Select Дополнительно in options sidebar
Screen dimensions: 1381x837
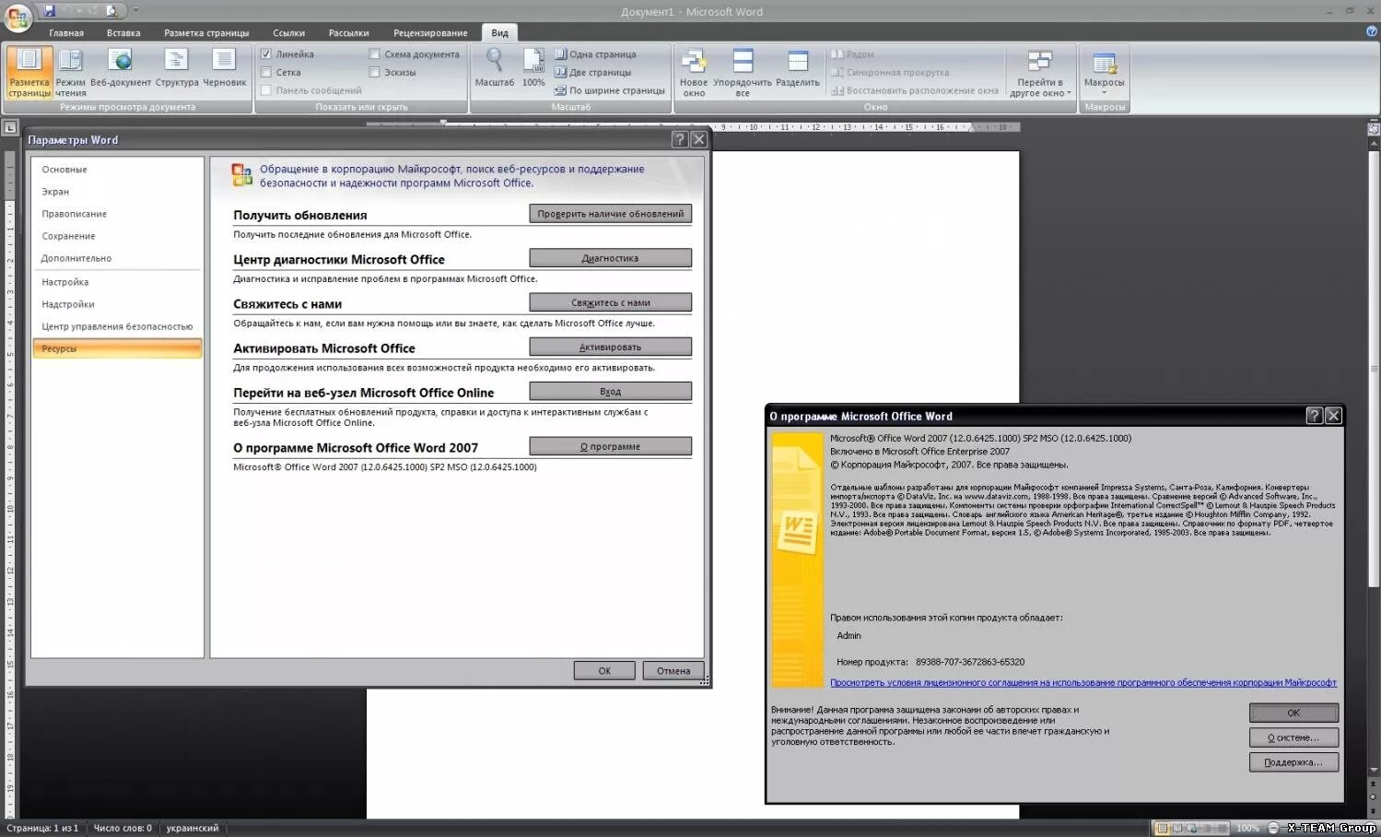coord(117,258)
